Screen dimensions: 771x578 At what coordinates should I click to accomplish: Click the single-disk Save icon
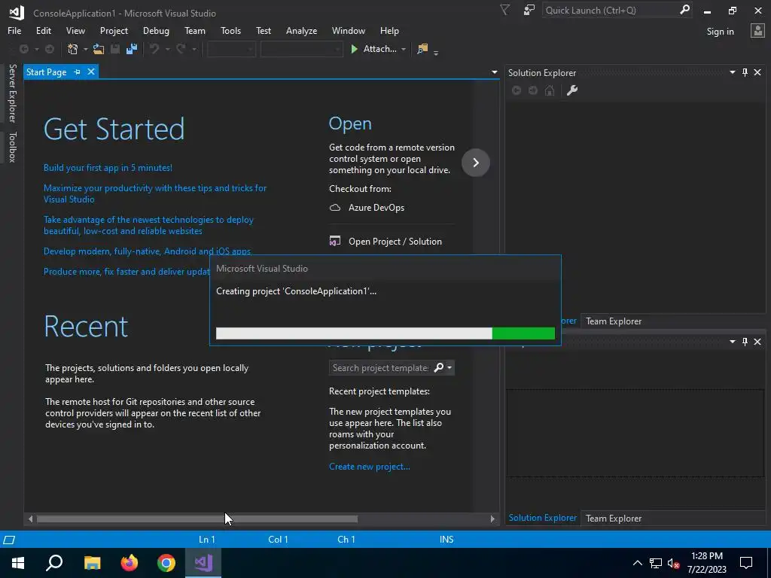pos(115,49)
